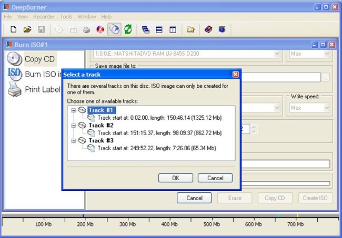The height and width of the screenshot is (238, 342).
Task: Collapse the Track #2 tree node
Action: coord(72,126)
